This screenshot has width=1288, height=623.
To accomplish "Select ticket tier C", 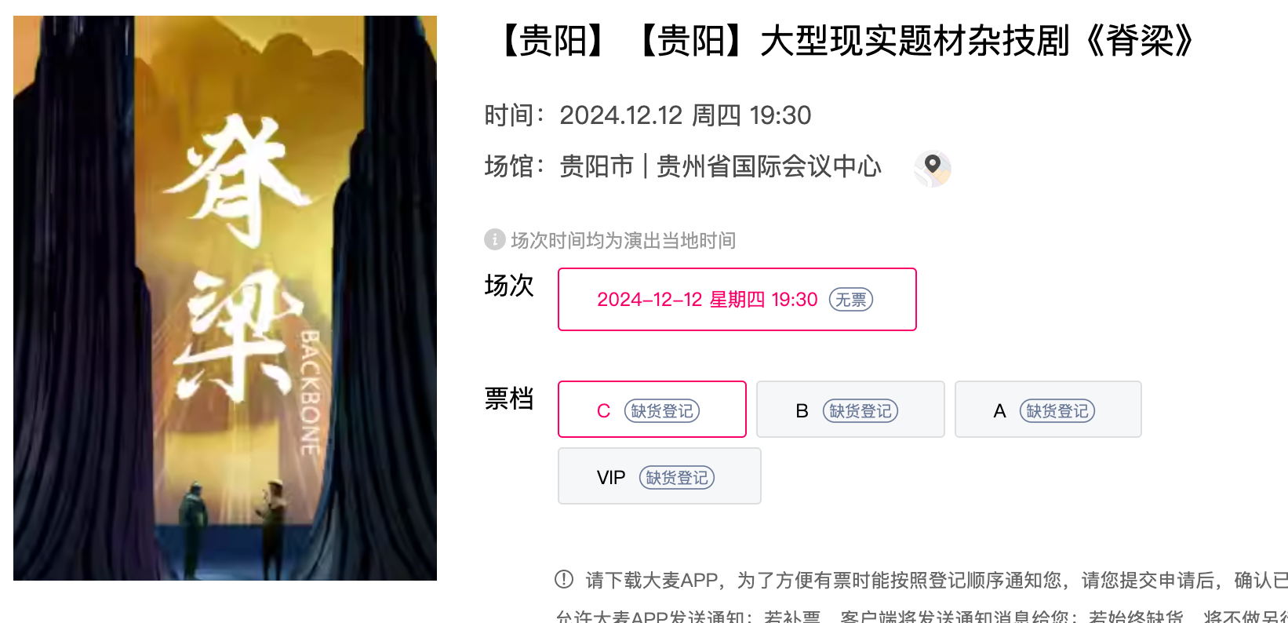I will point(652,409).
